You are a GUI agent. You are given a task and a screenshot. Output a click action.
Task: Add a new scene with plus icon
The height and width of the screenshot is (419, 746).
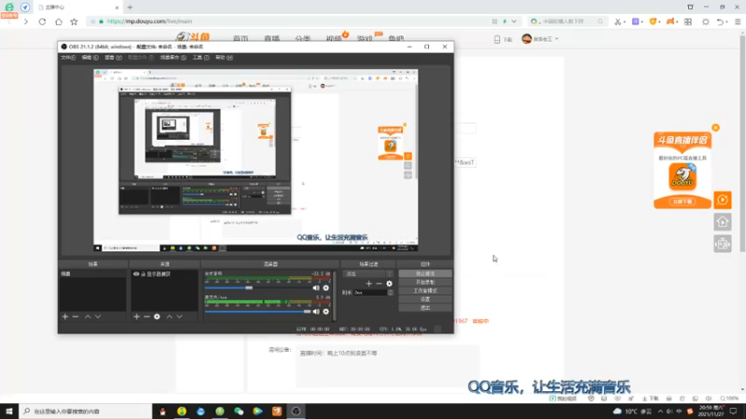coord(65,317)
